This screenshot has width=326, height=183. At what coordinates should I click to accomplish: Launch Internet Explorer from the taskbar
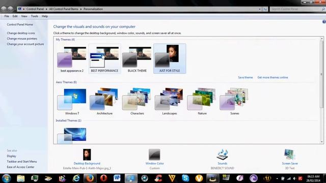point(76,178)
